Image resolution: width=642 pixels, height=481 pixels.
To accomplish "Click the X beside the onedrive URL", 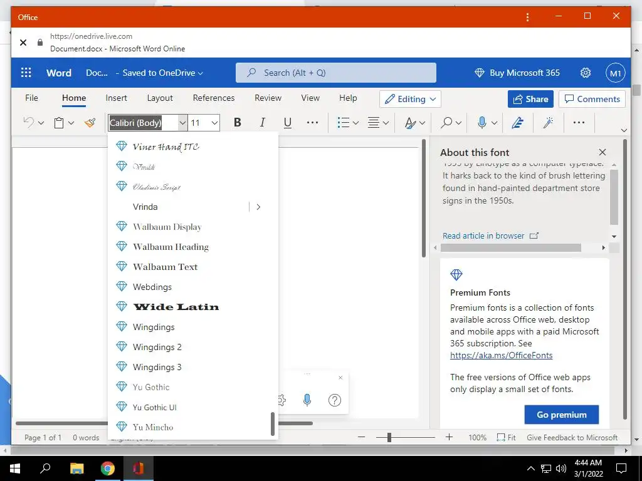I will [x=23, y=42].
